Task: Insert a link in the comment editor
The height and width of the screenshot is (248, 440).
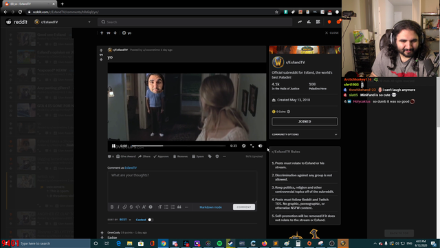Action: point(125,207)
